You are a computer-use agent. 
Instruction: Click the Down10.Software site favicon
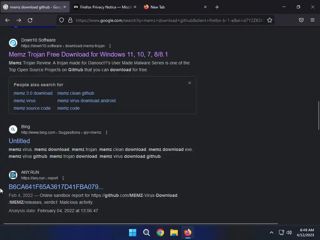(13, 43)
